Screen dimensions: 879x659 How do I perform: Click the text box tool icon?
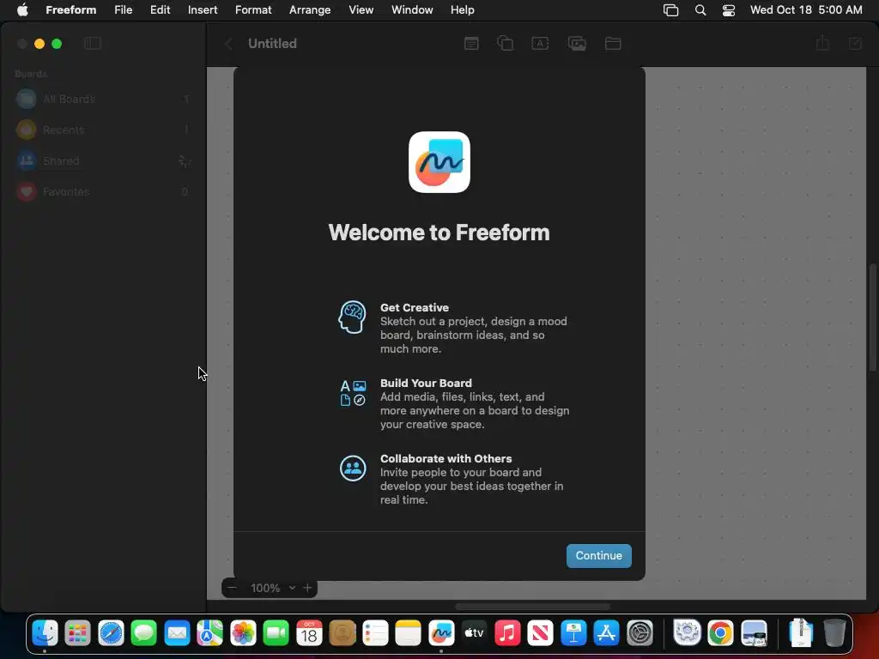tap(540, 43)
